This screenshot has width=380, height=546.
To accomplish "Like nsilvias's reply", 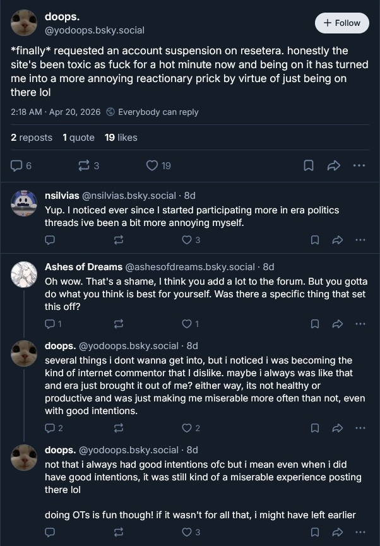I will (187, 240).
